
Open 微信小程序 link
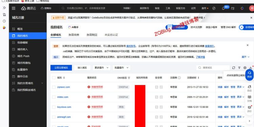click(x=211, y=27)
